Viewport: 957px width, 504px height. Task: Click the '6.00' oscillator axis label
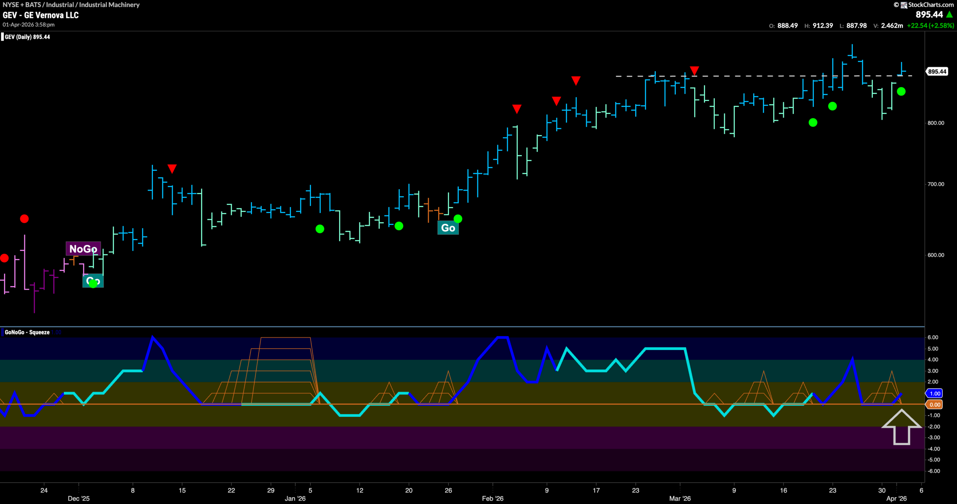933,337
